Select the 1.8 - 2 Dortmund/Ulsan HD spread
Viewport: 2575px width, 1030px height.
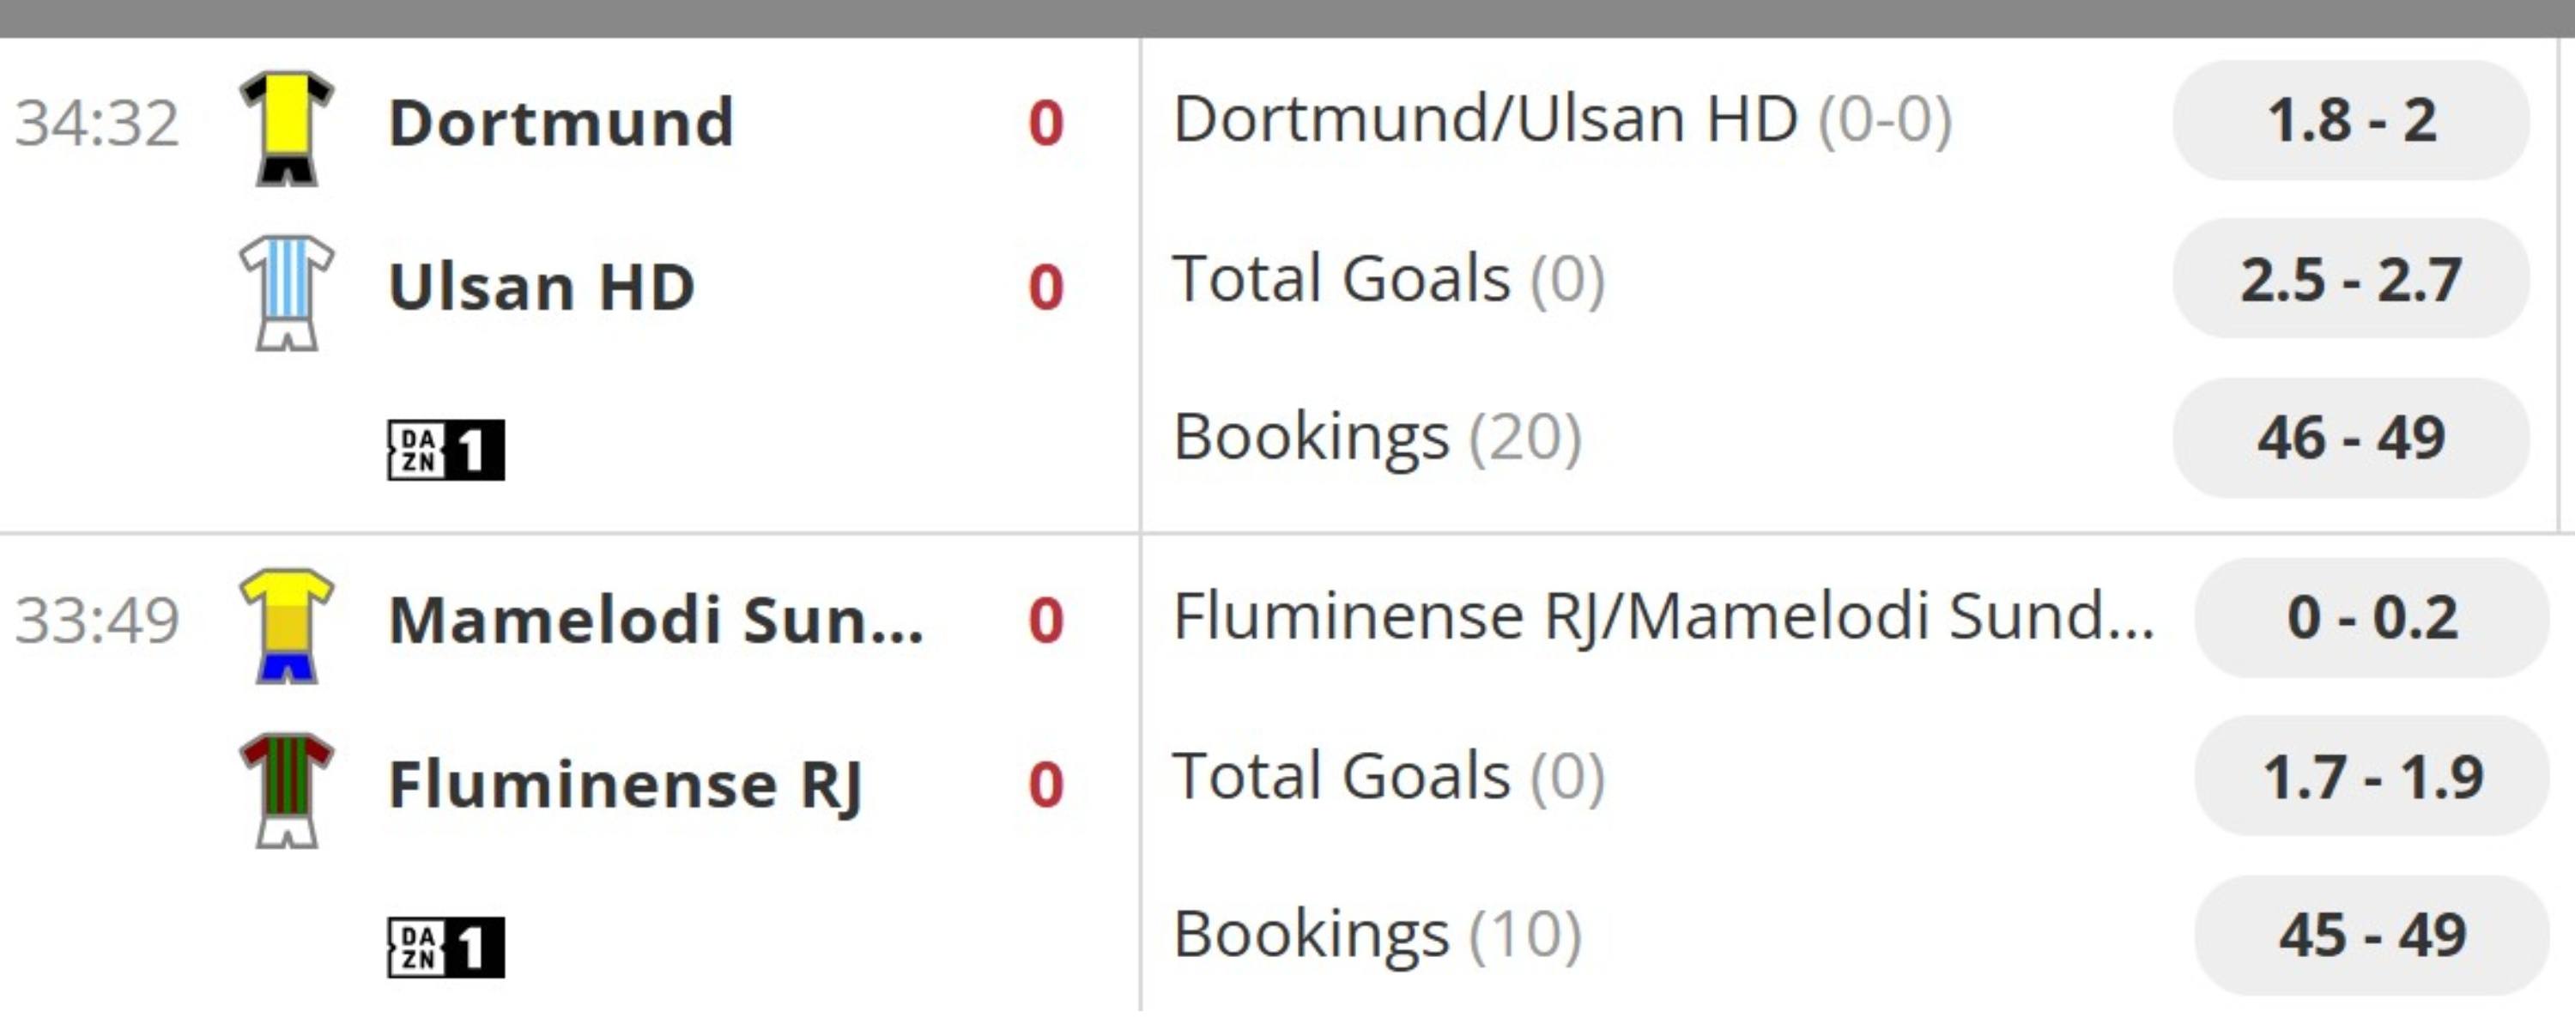(2350, 121)
